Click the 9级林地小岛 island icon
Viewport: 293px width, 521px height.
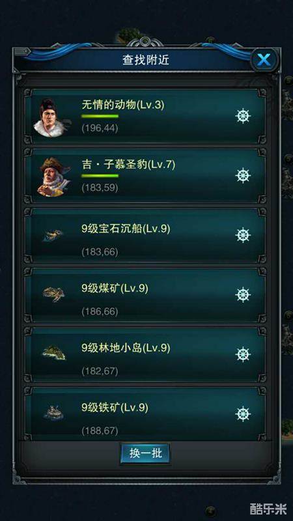(54, 353)
